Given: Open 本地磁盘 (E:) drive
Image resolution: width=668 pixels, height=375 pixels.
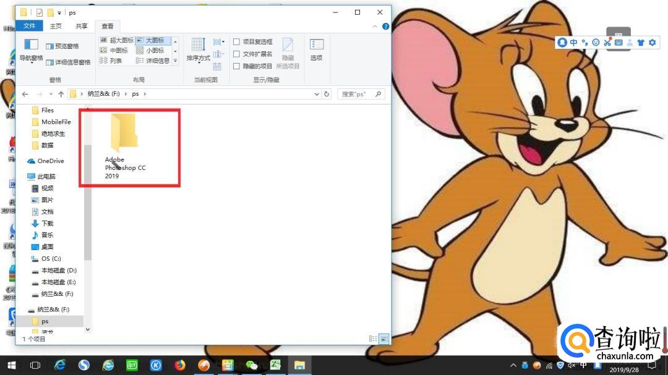Looking at the screenshot, I should (x=58, y=282).
